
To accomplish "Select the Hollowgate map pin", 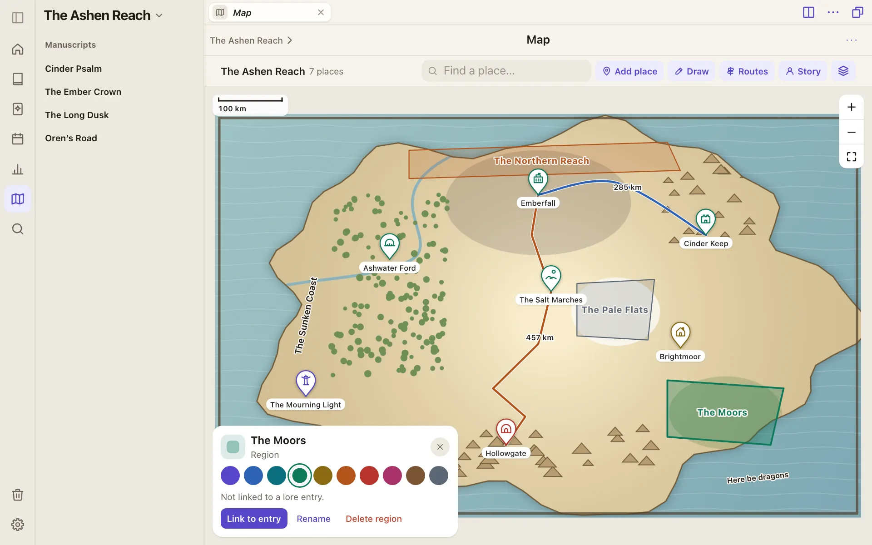I will click(506, 431).
